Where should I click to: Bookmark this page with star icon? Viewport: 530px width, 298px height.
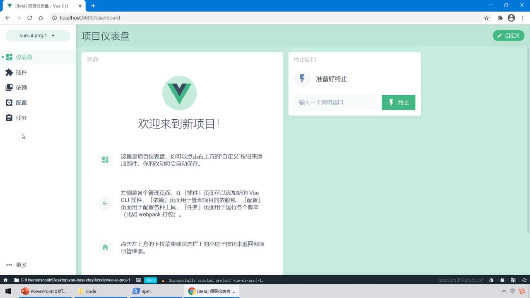[487, 18]
